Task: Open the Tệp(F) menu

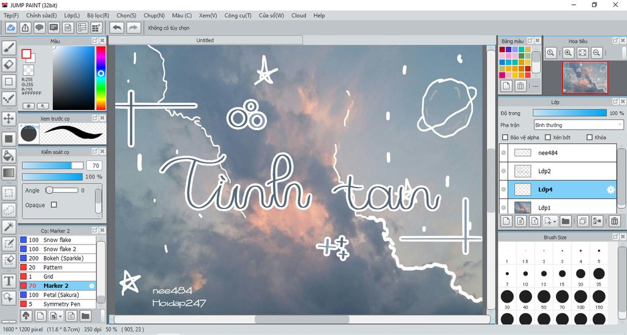Action: [x=11, y=15]
